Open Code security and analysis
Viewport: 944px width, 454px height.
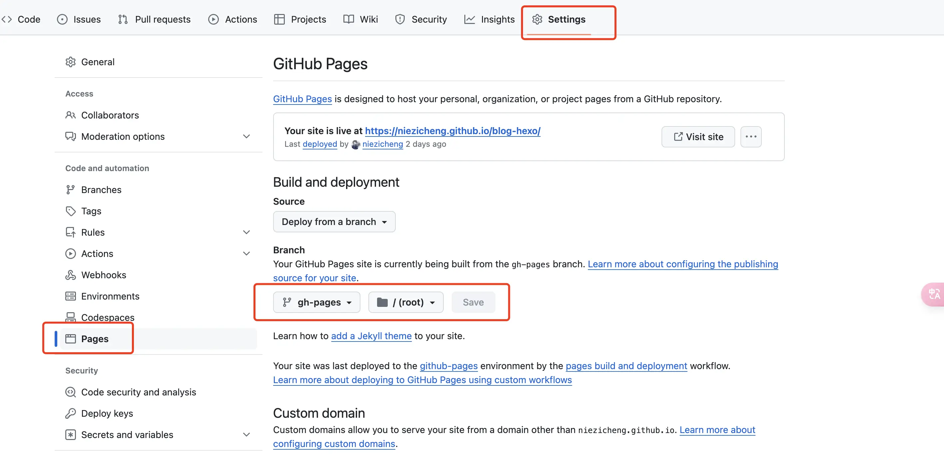pyautogui.click(x=158, y=392)
